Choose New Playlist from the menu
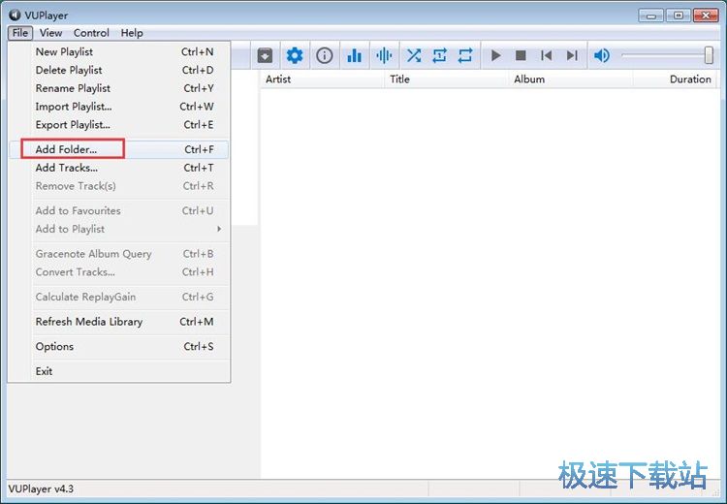 pyautogui.click(x=118, y=52)
